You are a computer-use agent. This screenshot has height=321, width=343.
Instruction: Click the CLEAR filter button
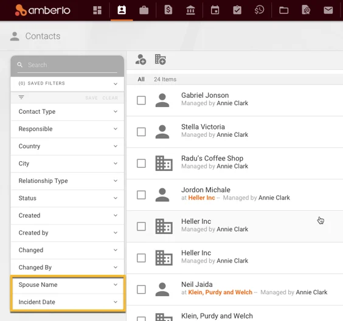click(x=110, y=98)
